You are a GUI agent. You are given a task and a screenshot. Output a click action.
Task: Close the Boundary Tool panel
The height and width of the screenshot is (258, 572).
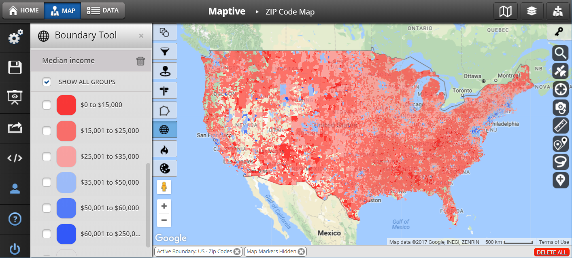point(141,36)
